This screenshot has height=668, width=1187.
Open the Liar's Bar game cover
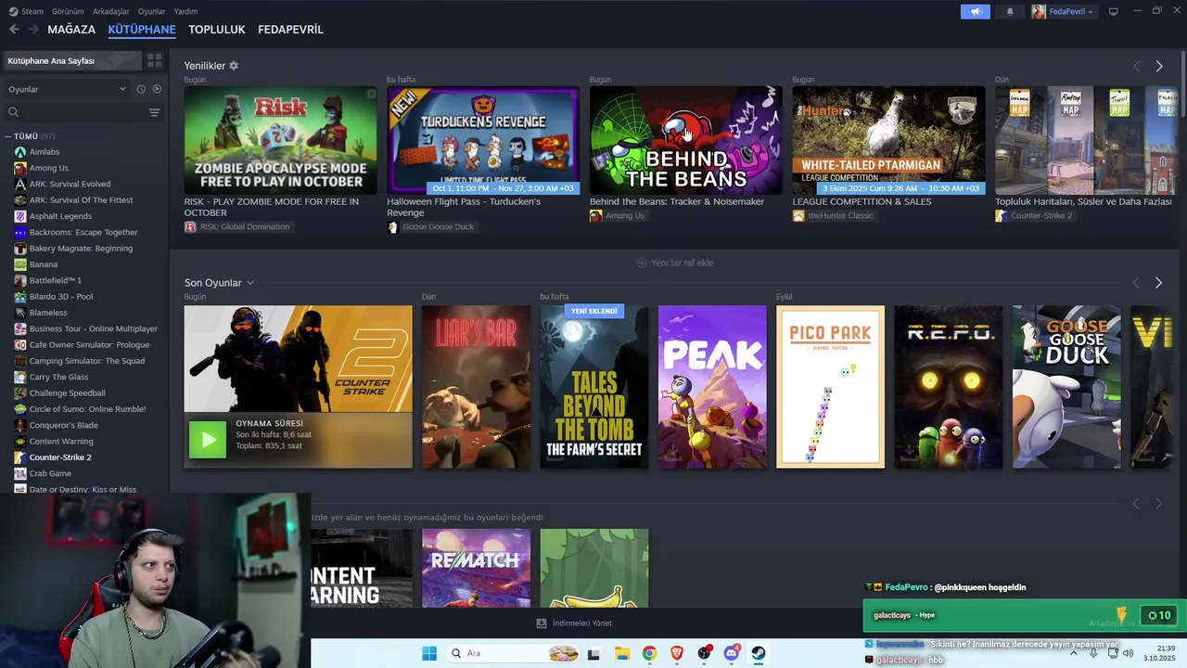pos(476,387)
